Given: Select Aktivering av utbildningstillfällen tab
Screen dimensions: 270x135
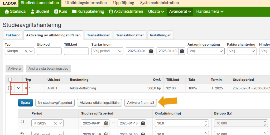Looking at the screenshot, I should (x=53, y=35).
